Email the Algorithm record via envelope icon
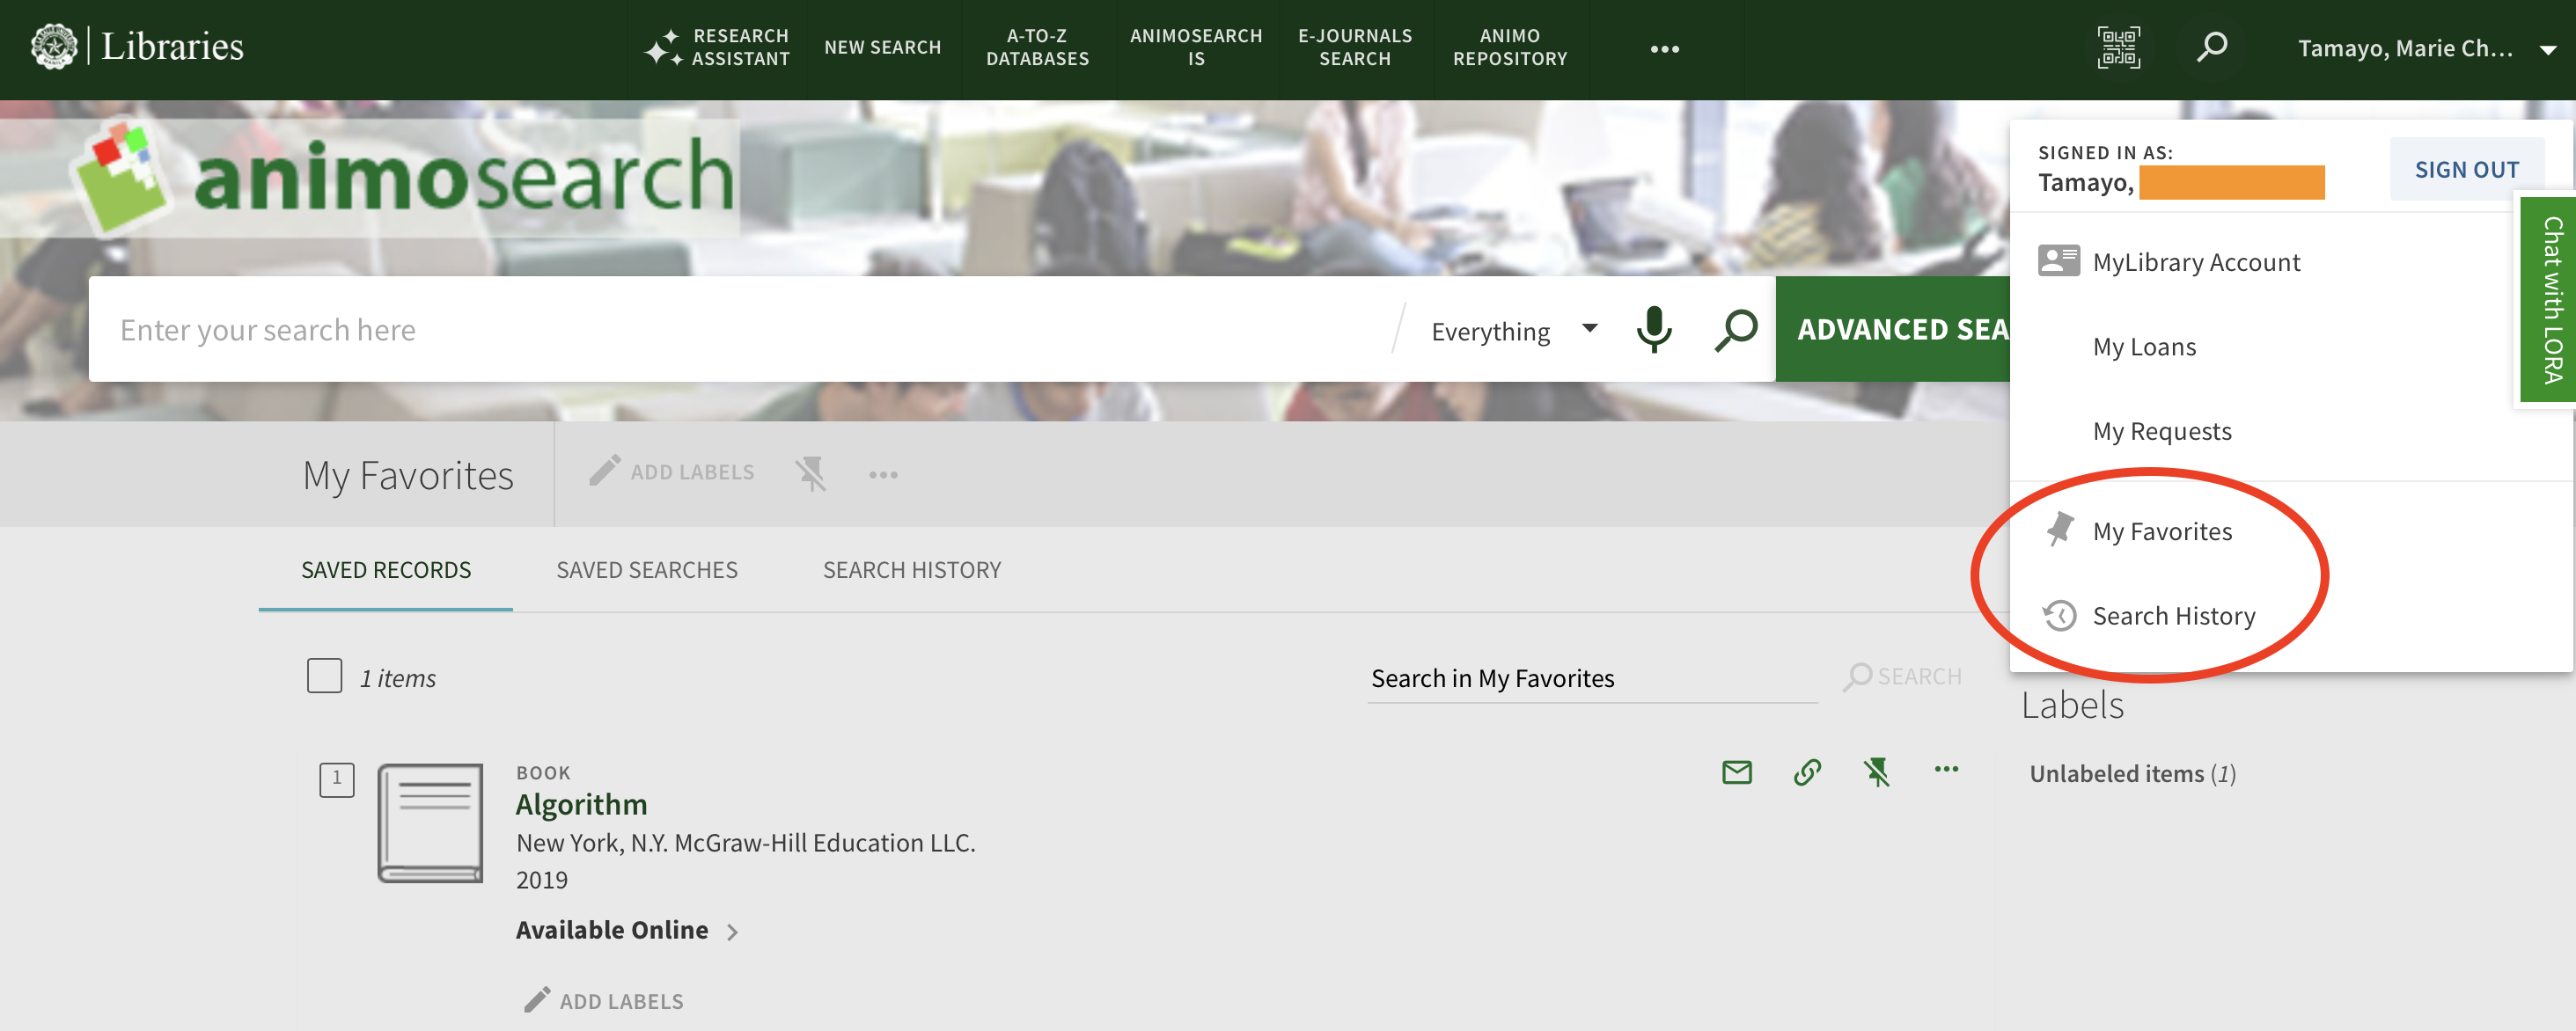This screenshot has height=1031, width=2576. 1736,772
